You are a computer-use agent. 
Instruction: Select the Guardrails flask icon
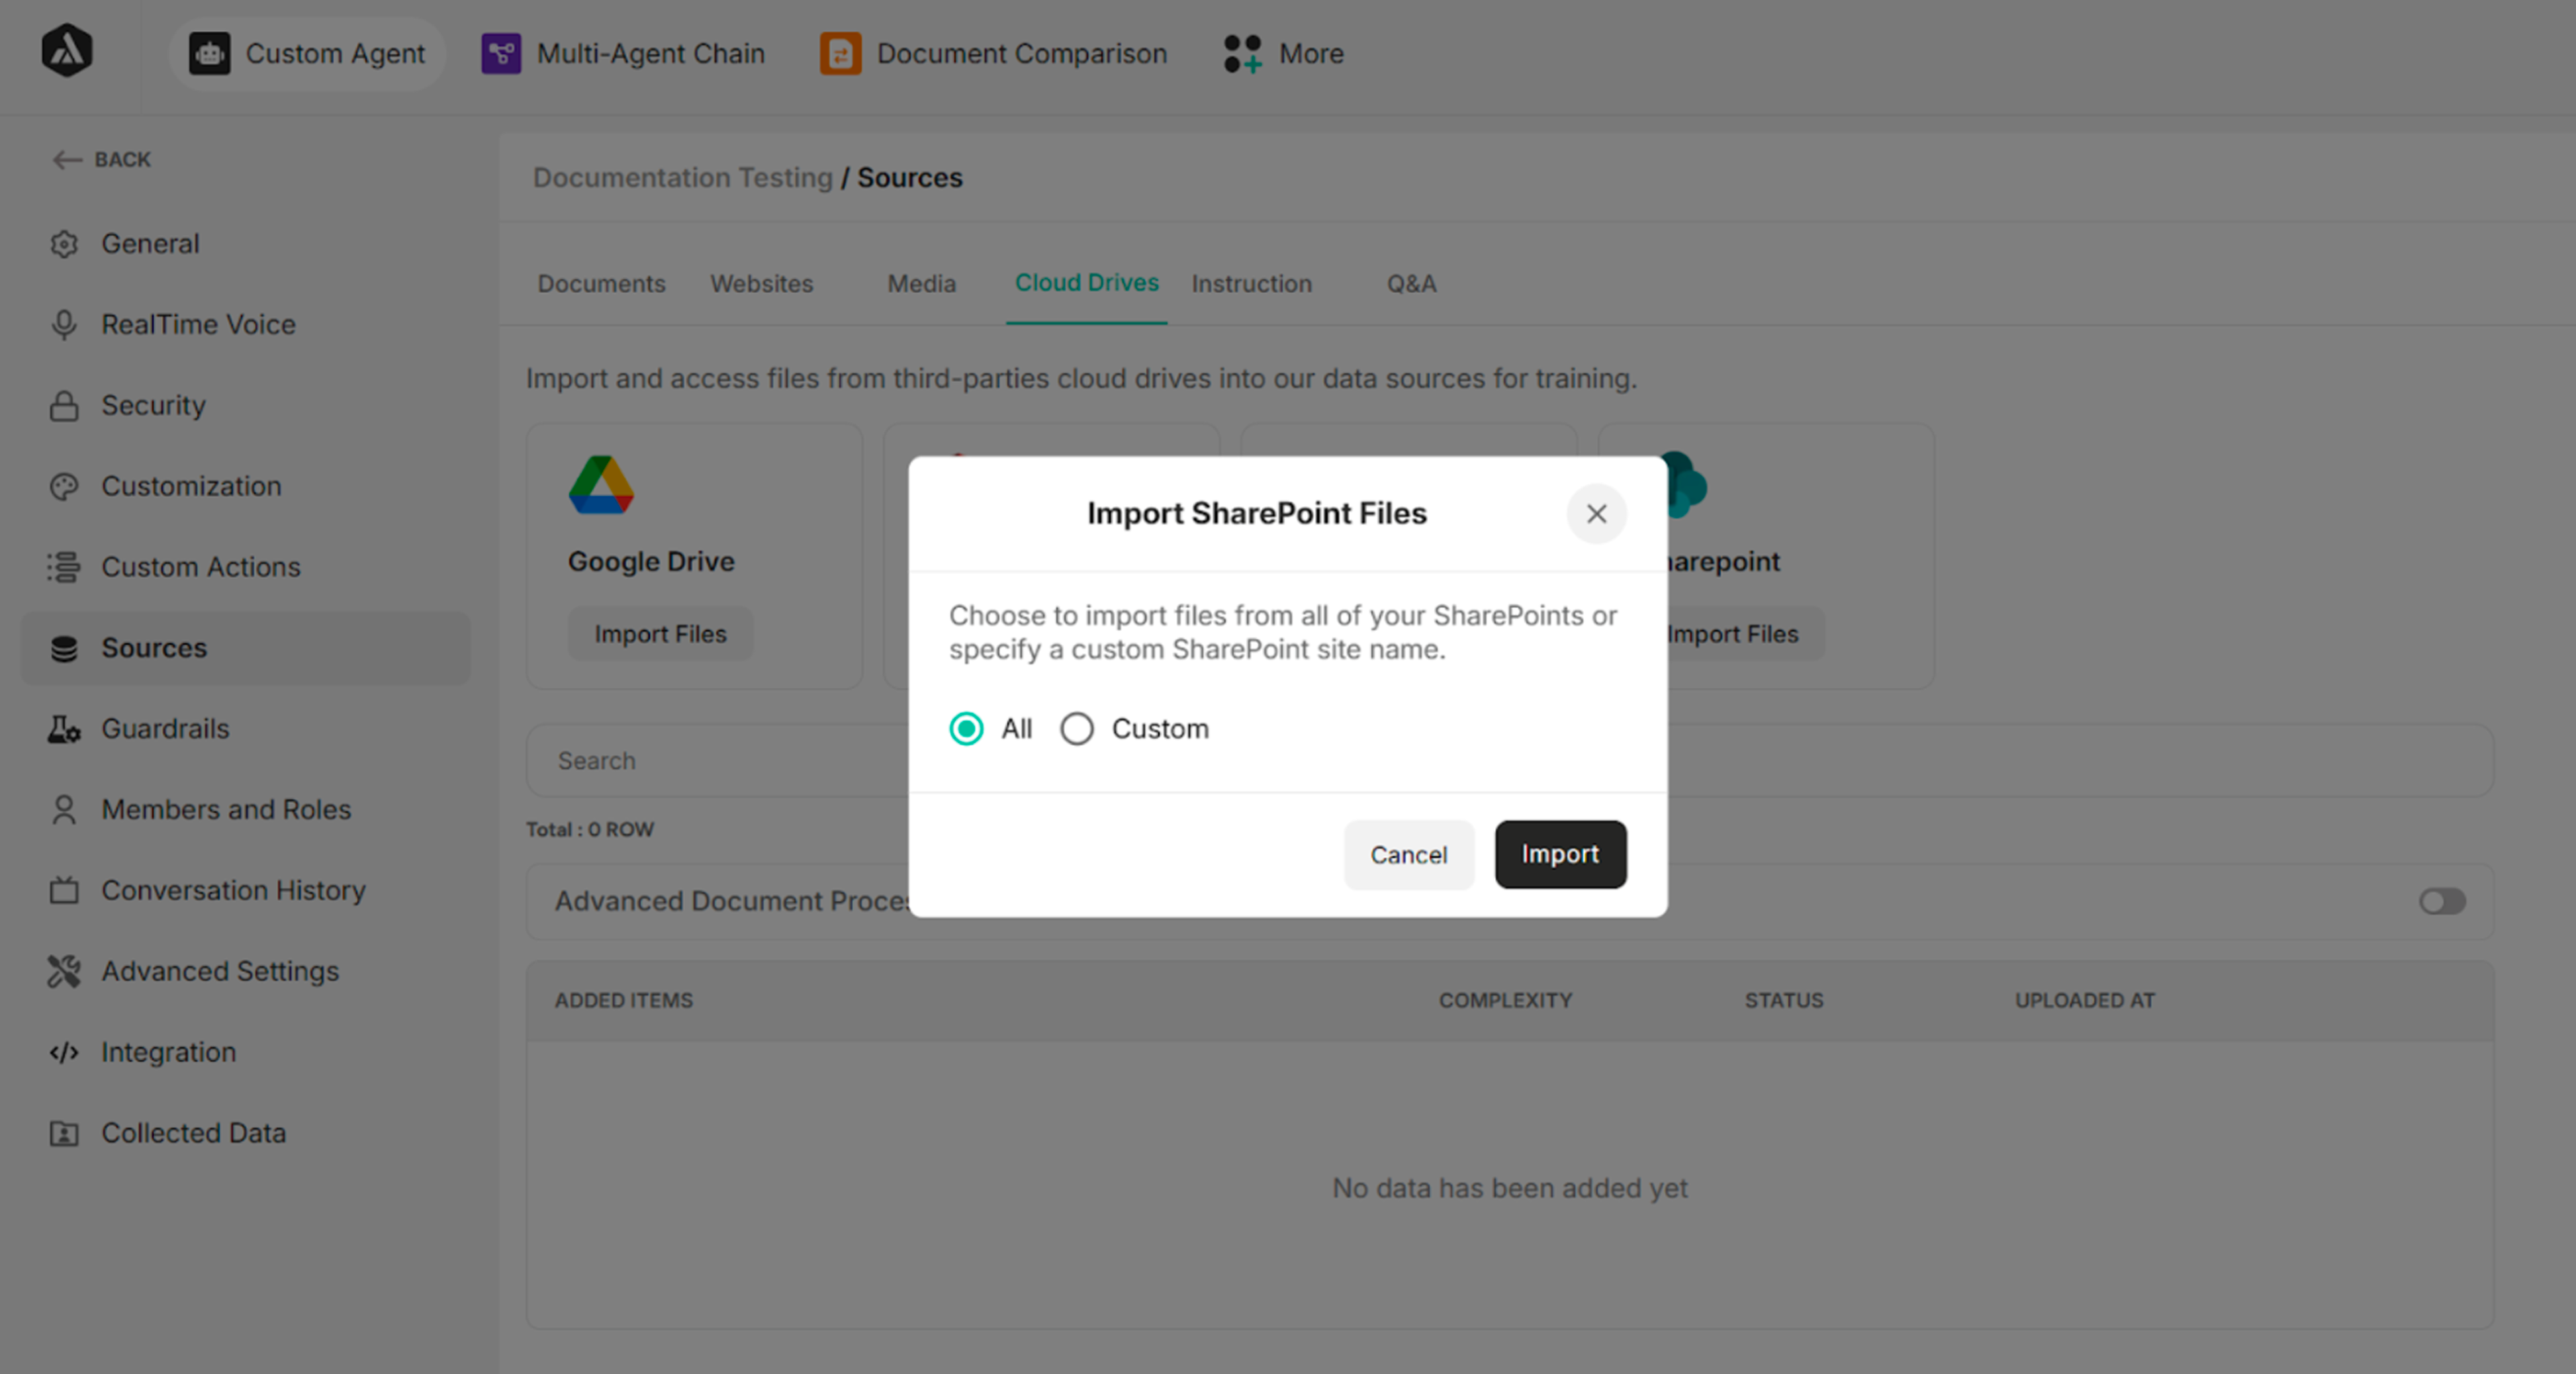63,728
